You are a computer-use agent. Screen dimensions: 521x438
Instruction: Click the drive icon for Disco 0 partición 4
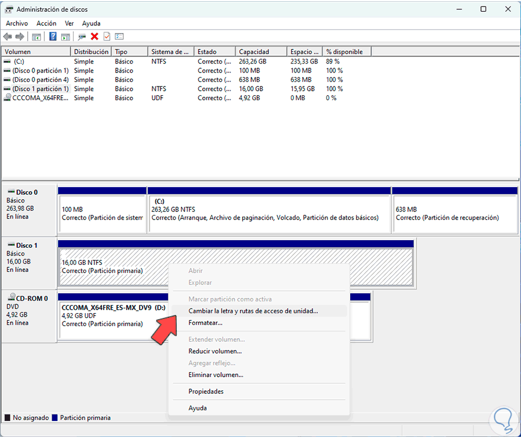pos(7,79)
